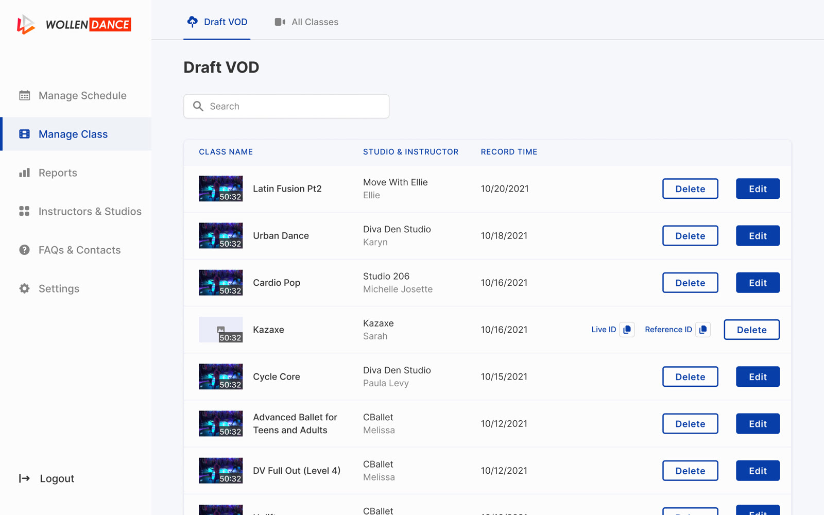This screenshot has width=824, height=515.
Task: Select the Cardio Pop class name
Action: coord(277,283)
